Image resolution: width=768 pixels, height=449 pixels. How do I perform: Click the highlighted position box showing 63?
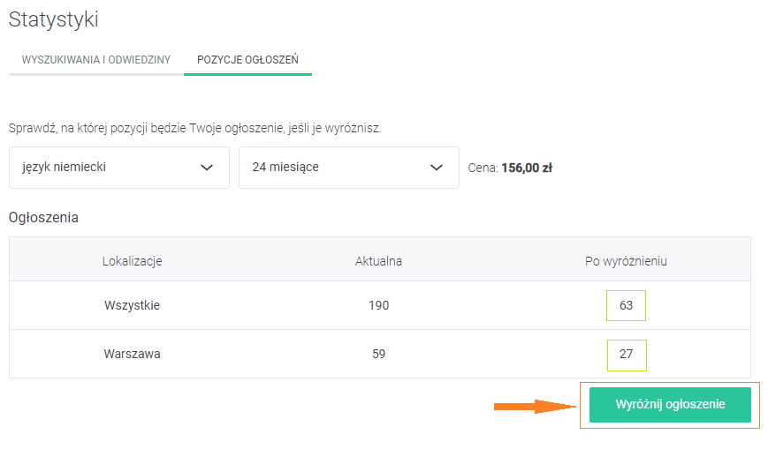coord(627,306)
